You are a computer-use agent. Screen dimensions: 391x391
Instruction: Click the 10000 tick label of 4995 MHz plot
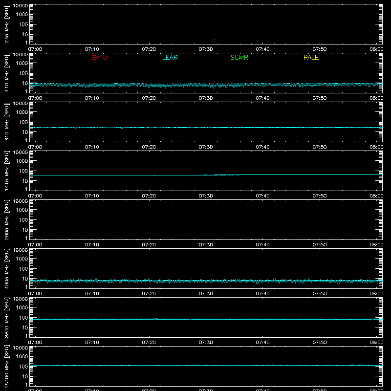(x=21, y=250)
